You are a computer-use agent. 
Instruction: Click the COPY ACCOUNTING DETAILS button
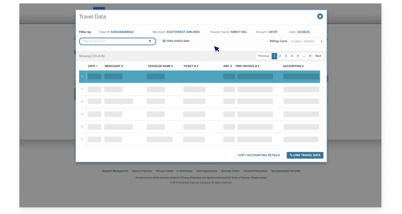point(259,155)
